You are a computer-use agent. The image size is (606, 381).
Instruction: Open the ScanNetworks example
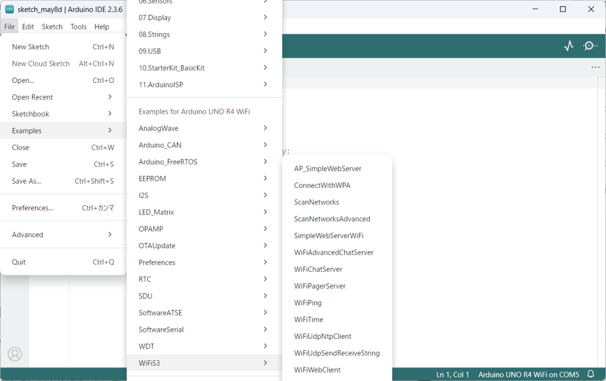tap(317, 202)
